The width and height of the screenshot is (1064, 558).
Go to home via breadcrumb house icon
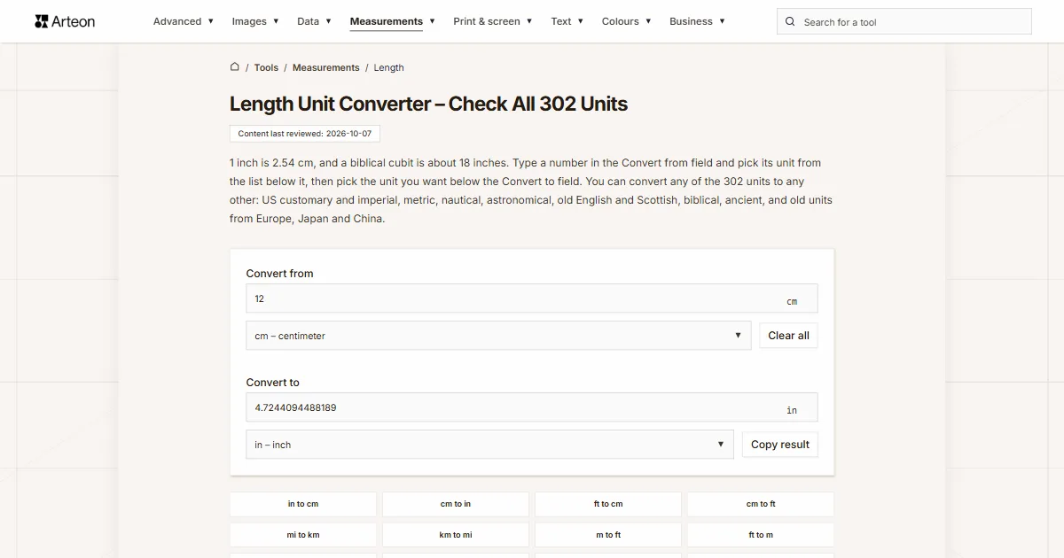coord(235,66)
